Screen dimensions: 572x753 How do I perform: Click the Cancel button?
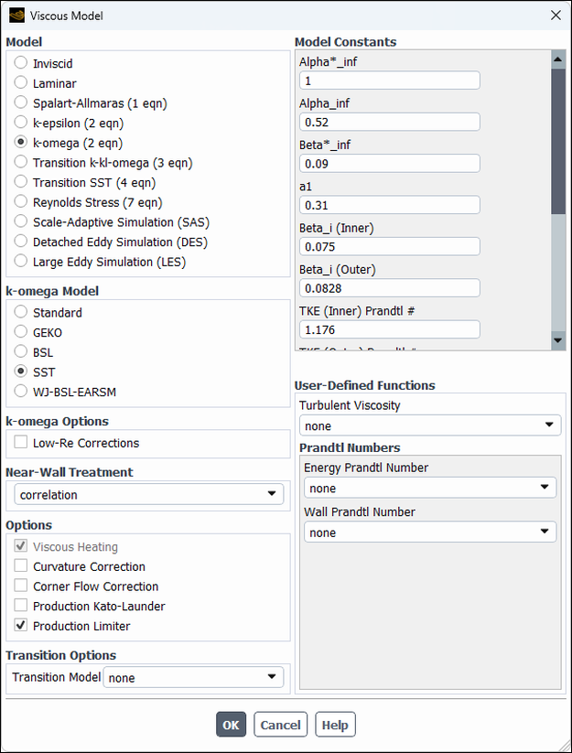pyautogui.click(x=280, y=725)
